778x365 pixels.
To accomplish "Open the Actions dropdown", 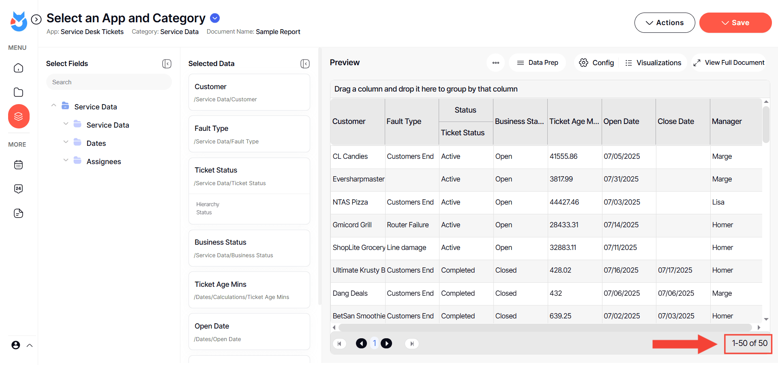I will (x=664, y=23).
